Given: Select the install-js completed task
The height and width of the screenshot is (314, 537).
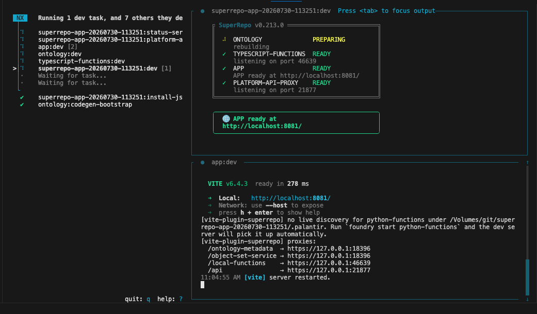Looking at the screenshot, I should click(110, 97).
